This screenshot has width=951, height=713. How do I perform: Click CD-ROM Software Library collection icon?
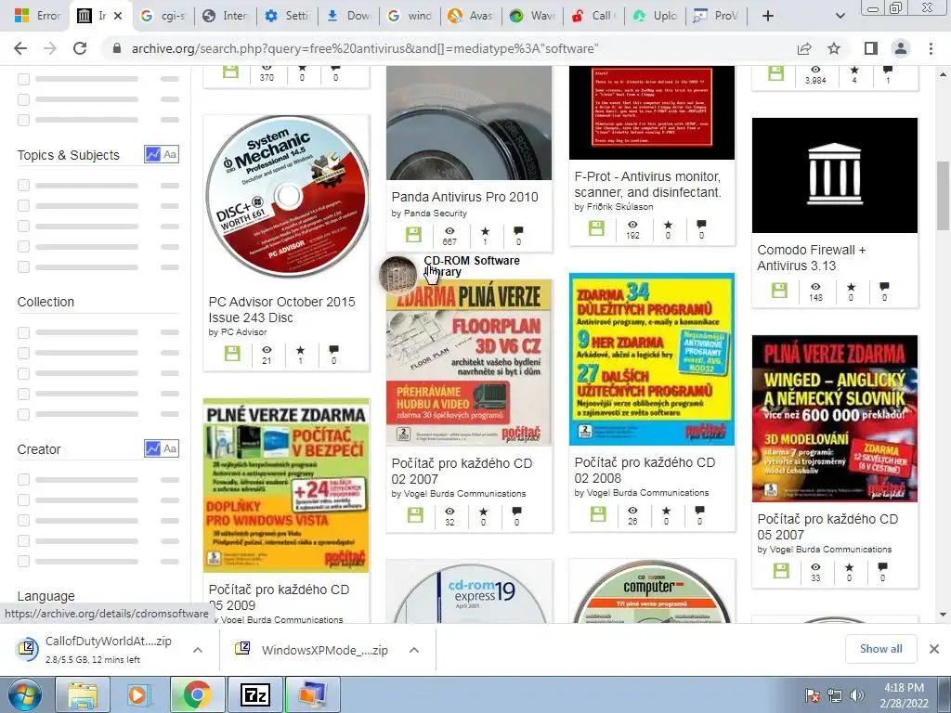point(397,275)
